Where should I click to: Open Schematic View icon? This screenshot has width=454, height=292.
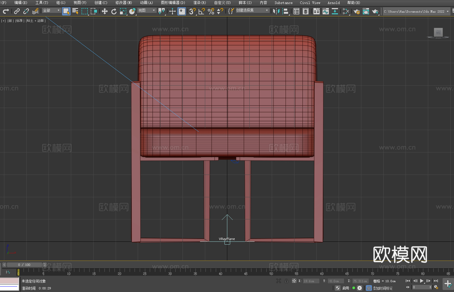click(x=346, y=11)
